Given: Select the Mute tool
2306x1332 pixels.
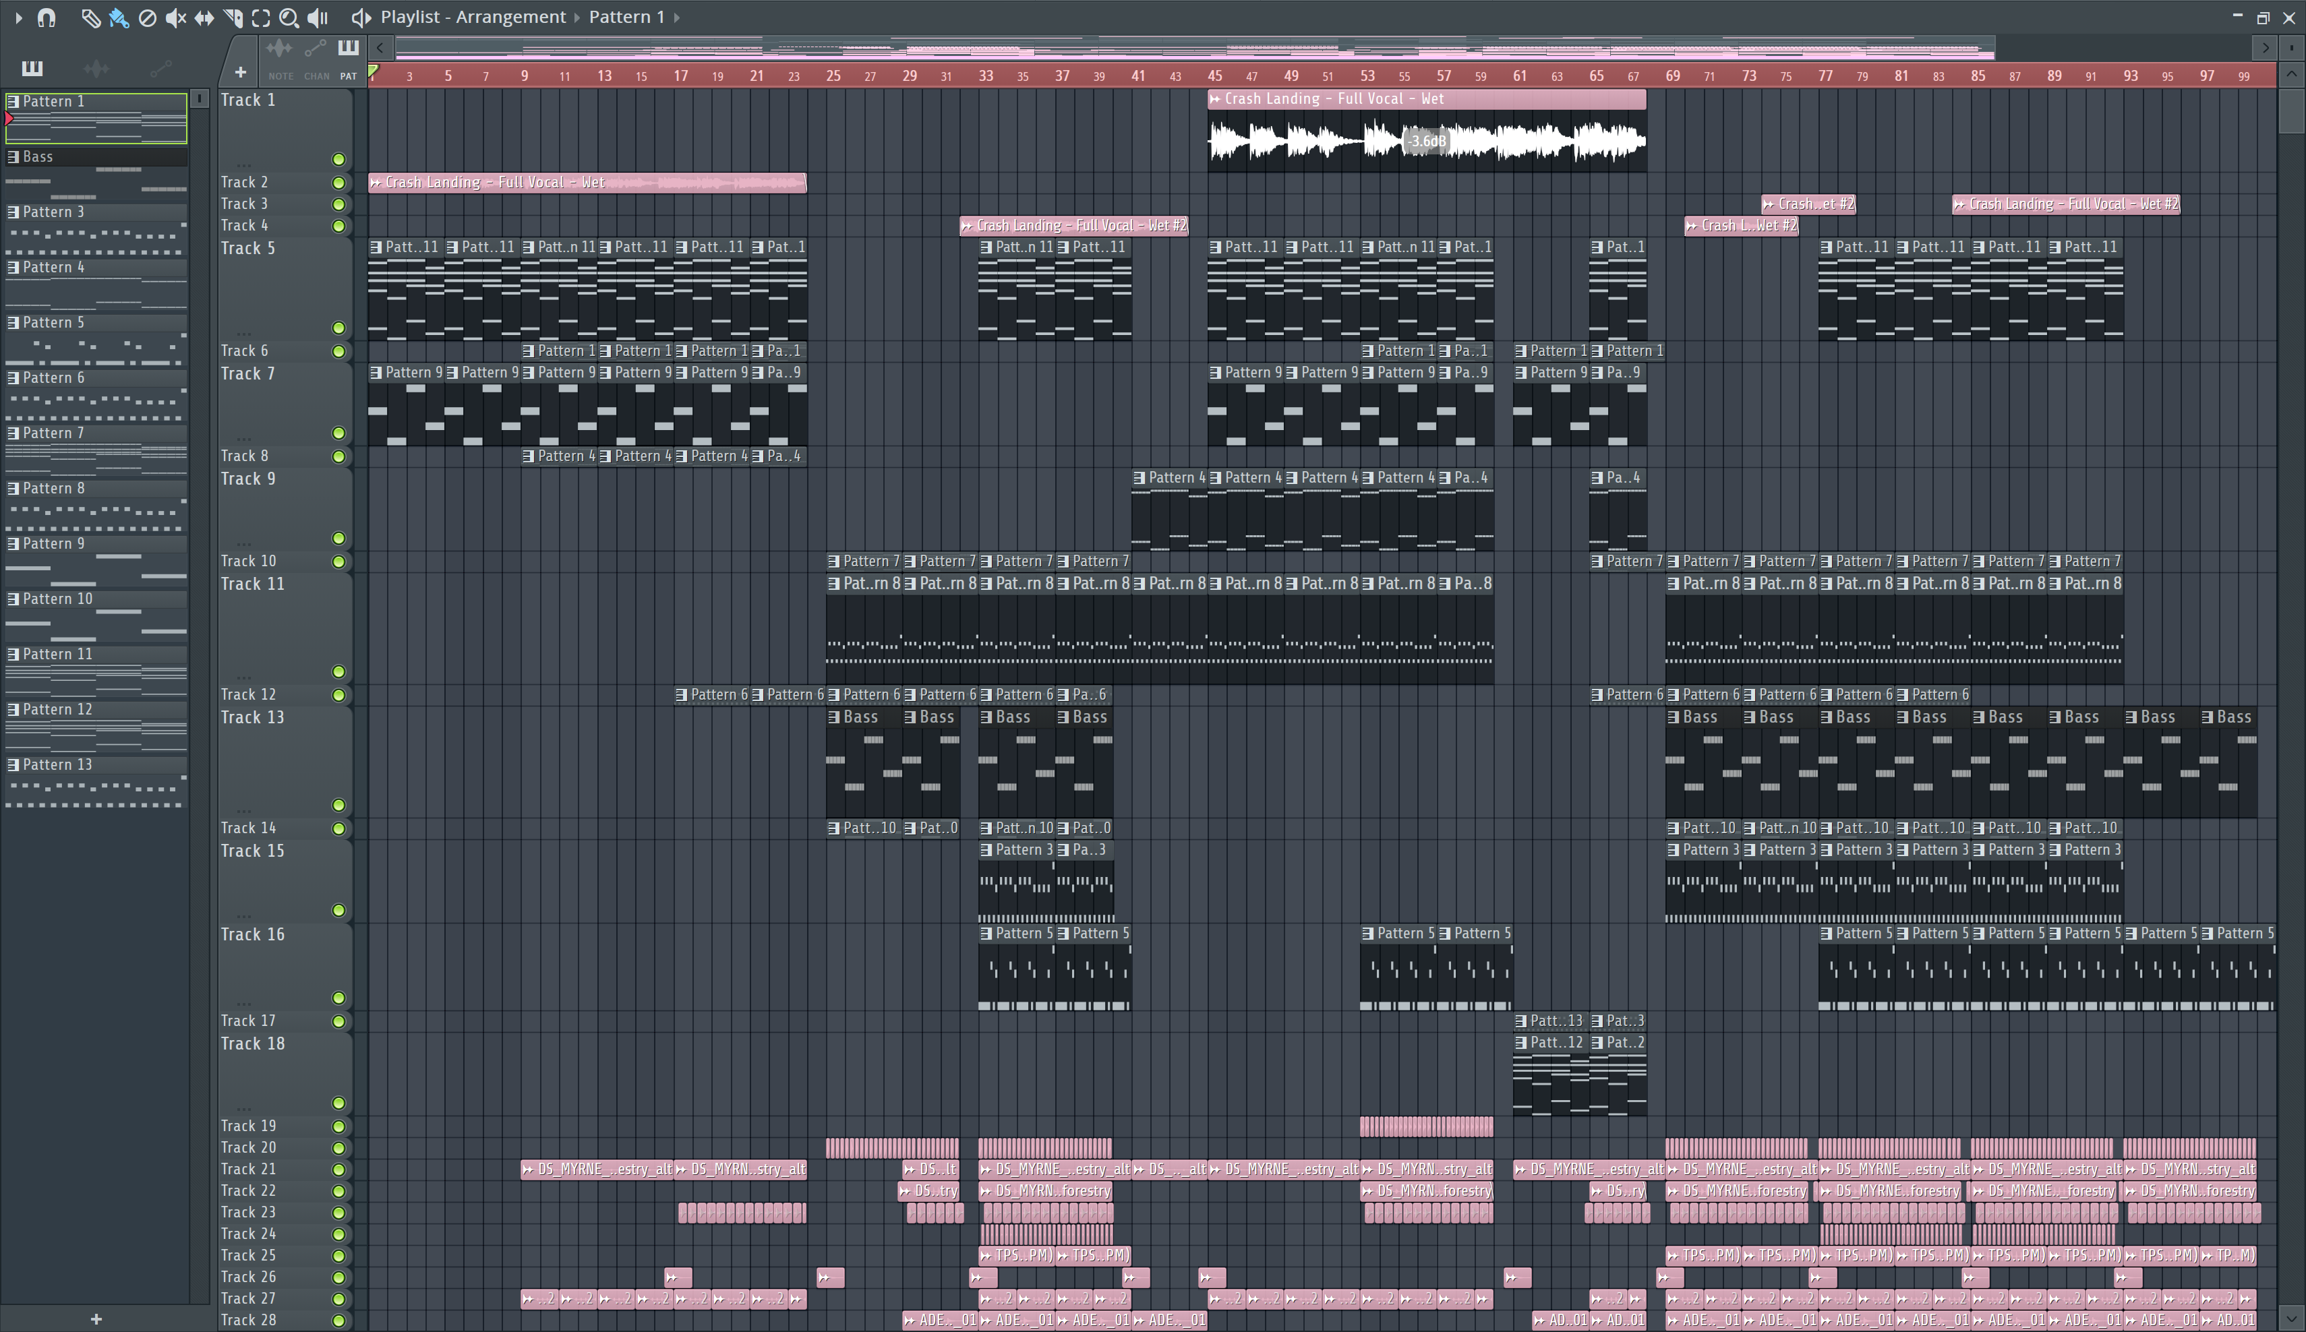Looking at the screenshot, I should point(176,18).
